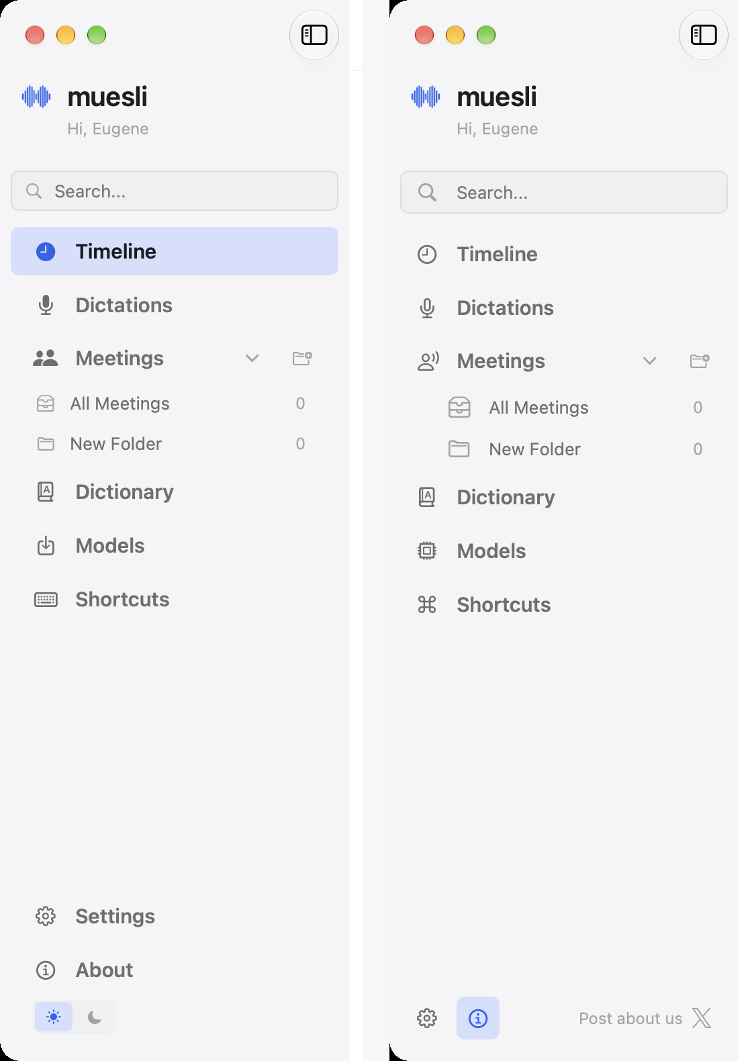Open Shortcuts in the right window sidebar
752x1061 pixels.
pyautogui.click(x=564, y=605)
